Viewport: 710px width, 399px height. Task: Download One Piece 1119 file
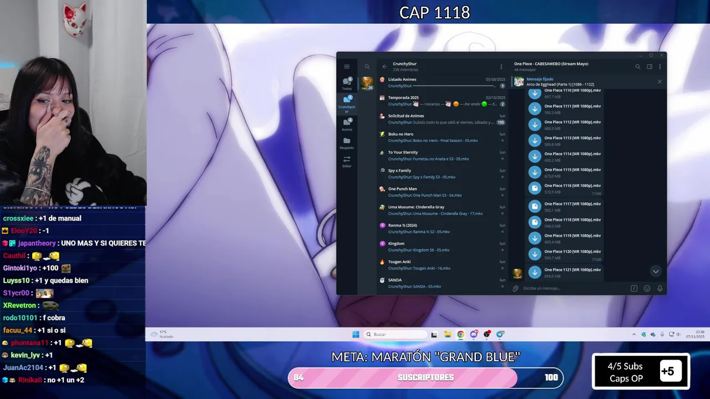click(535, 238)
